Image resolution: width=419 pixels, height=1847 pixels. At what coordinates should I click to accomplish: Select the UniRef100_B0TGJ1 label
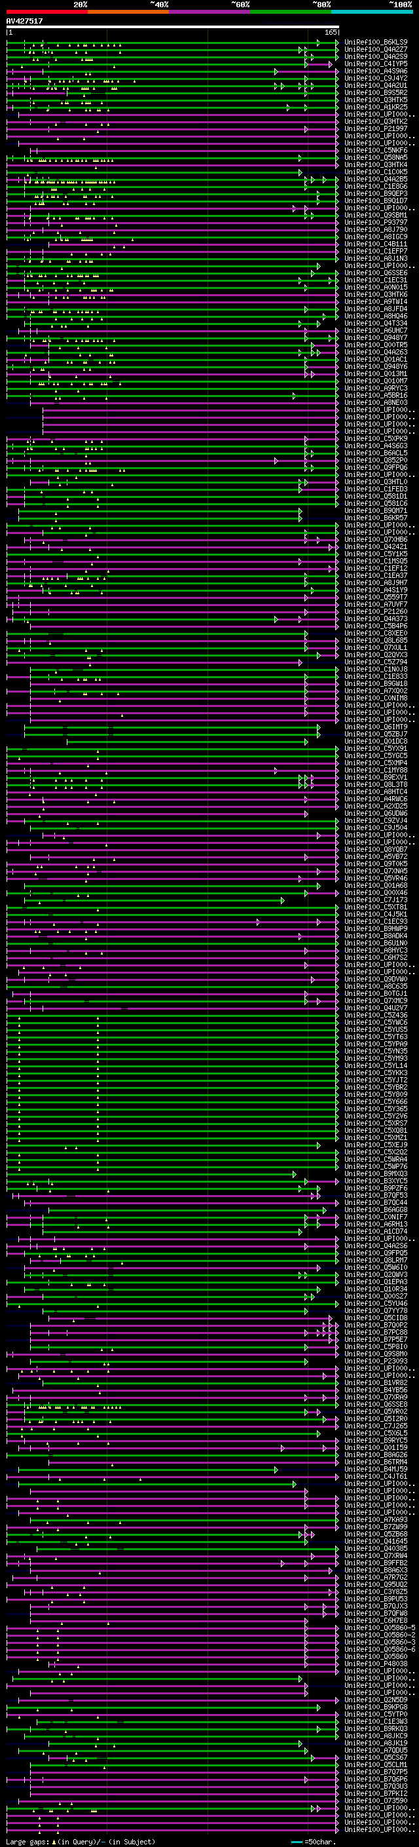pyautogui.click(x=376, y=994)
